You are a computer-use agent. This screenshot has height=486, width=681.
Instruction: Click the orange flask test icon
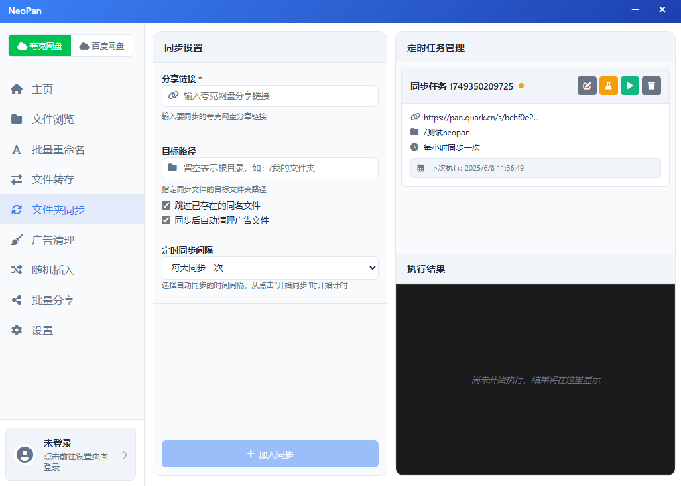609,86
